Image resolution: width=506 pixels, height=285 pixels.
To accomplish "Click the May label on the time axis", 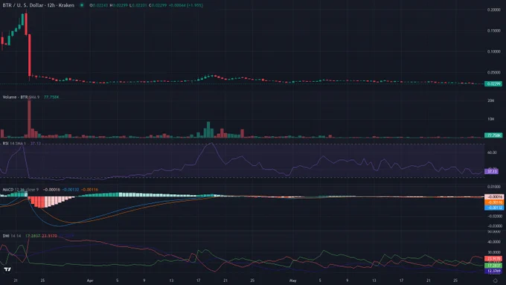I will click(x=292, y=281).
